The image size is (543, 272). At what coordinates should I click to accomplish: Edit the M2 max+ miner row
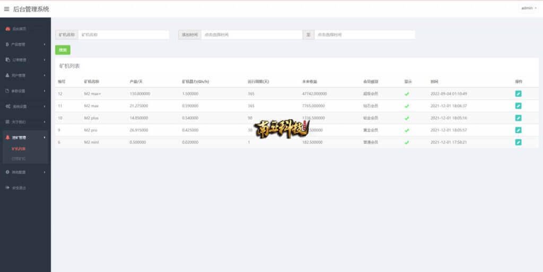(x=518, y=94)
